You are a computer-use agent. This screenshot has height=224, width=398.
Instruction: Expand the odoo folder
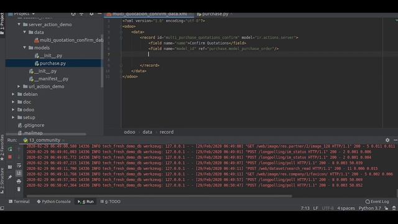13,110
